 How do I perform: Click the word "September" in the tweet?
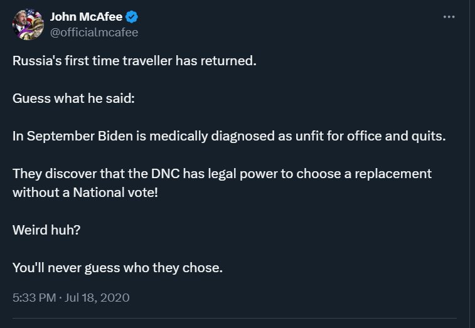point(53,137)
